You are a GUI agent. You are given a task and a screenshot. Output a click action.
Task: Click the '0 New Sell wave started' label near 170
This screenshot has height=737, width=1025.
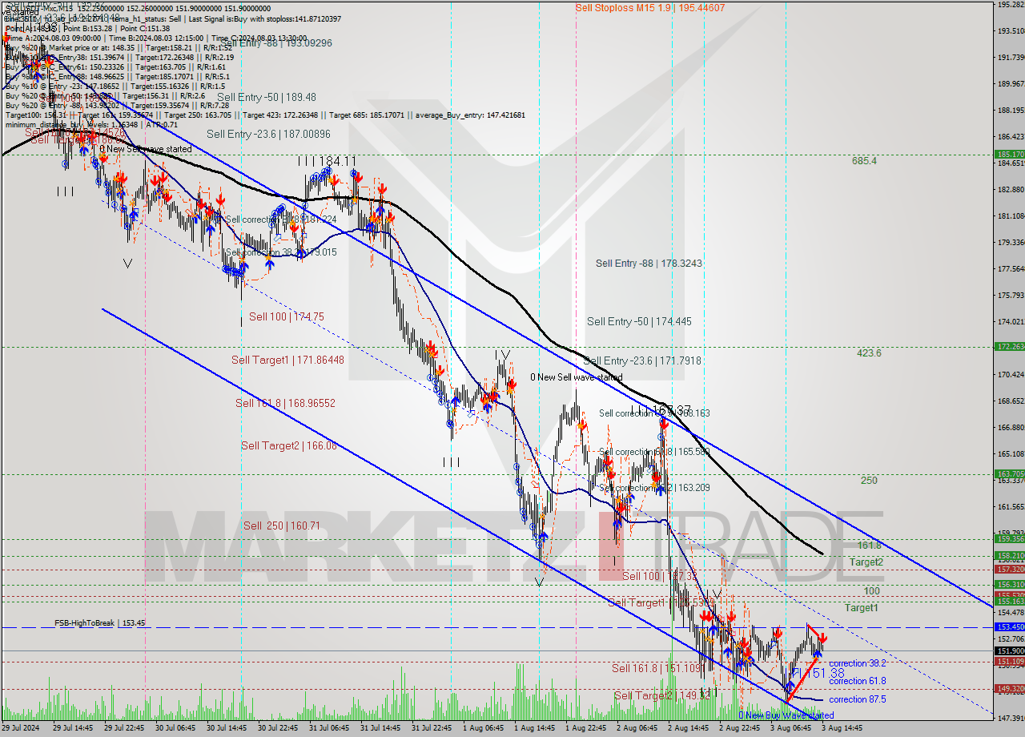tap(576, 377)
